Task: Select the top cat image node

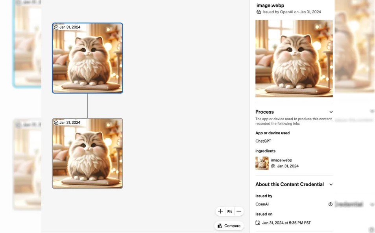Action: pyautogui.click(x=87, y=58)
